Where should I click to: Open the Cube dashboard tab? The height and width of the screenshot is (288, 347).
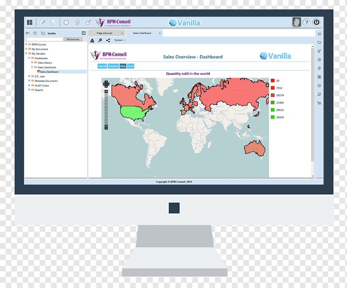[x=131, y=66]
